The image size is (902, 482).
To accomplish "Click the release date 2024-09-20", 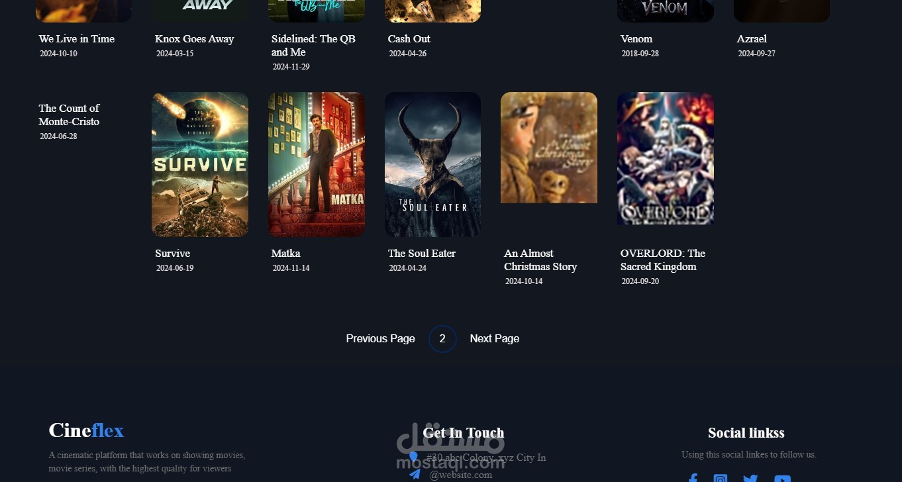I will coord(640,281).
